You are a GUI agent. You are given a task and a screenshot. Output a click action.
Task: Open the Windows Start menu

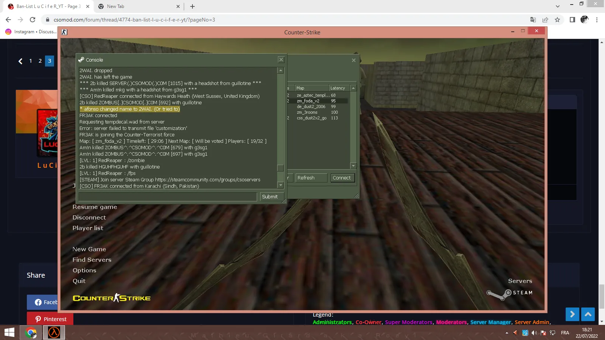[x=9, y=333]
